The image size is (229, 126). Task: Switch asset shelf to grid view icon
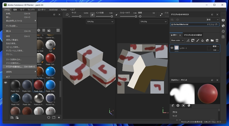click(x=58, y=30)
